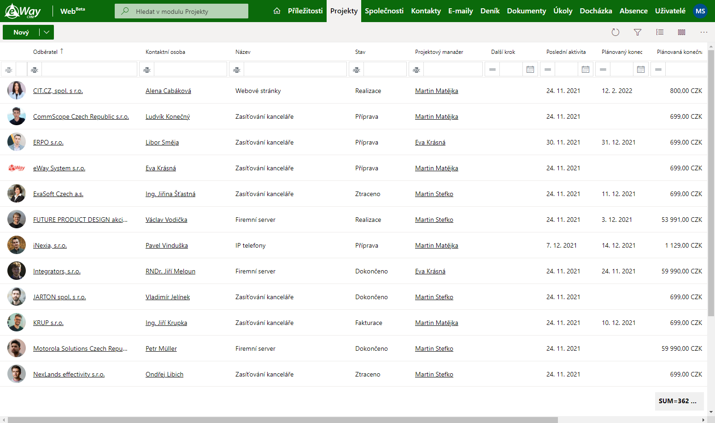Open the Plánovaná konečná cena operator selector
This screenshot has height=423, width=715.
pos(658,70)
